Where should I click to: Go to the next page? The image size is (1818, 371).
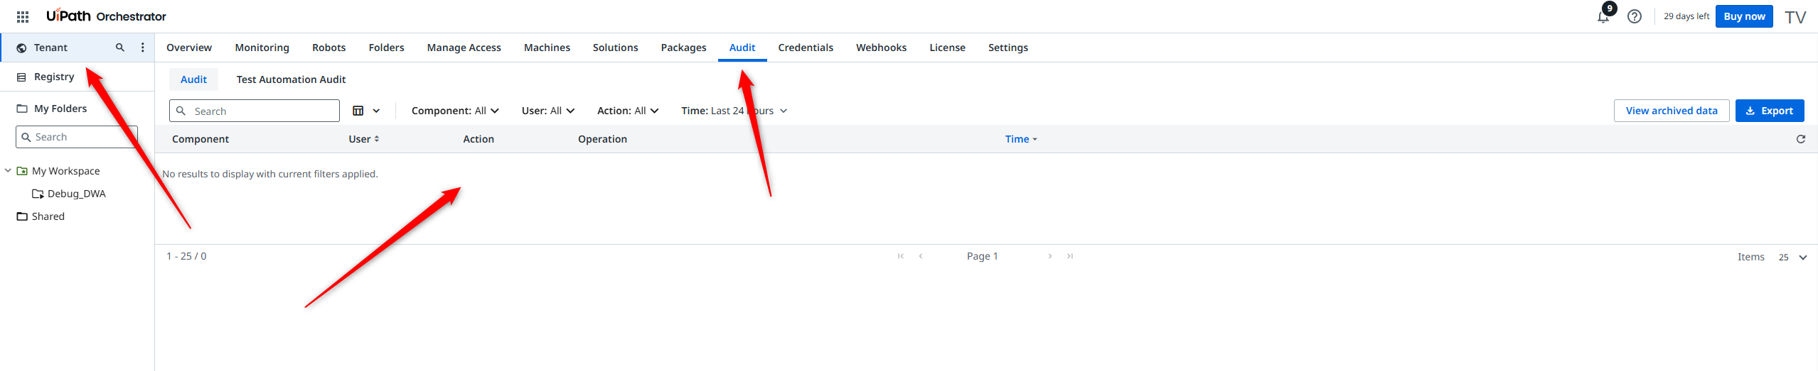click(1050, 256)
